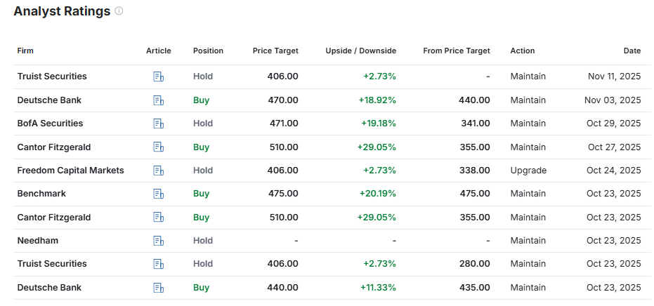
Task: Open article icon for Cantor Fitzgerald Oct 23 row
Action: (158, 218)
